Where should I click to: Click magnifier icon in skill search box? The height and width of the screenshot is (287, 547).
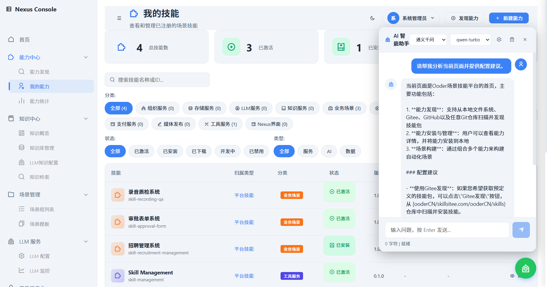[112, 80]
